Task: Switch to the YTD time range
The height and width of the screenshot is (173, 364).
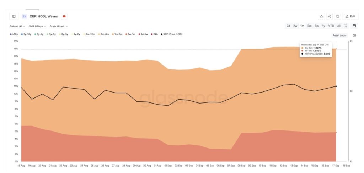Action: click(331, 26)
